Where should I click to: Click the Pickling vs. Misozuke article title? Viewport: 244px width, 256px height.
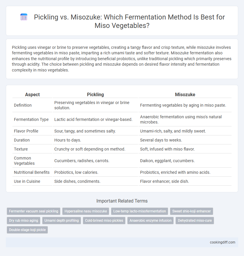(129, 21)
